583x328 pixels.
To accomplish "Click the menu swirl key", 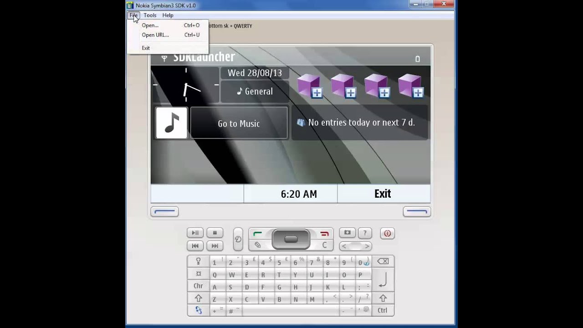I will coord(238,239).
